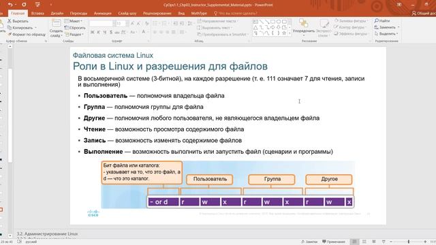Click Создать слайд icon
The height and width of the screenshot is (245, 436).
point(56,23)
